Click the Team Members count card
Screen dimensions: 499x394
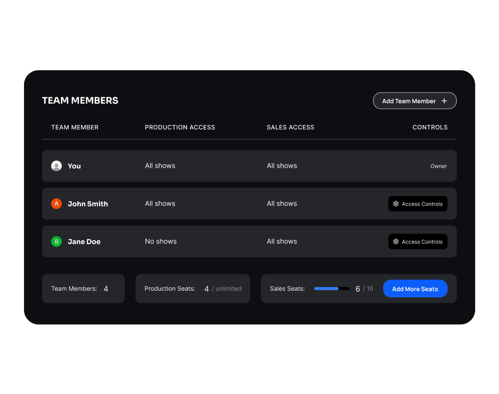tap(83, 289)
